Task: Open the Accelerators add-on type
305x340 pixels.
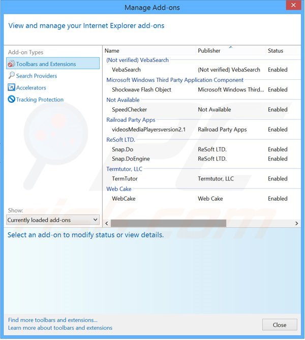Action: (31, 88)
